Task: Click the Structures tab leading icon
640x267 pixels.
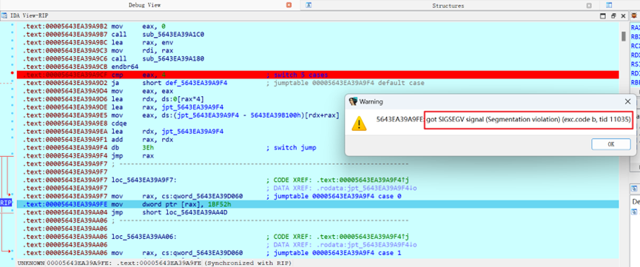Action: tap(309, 5)
